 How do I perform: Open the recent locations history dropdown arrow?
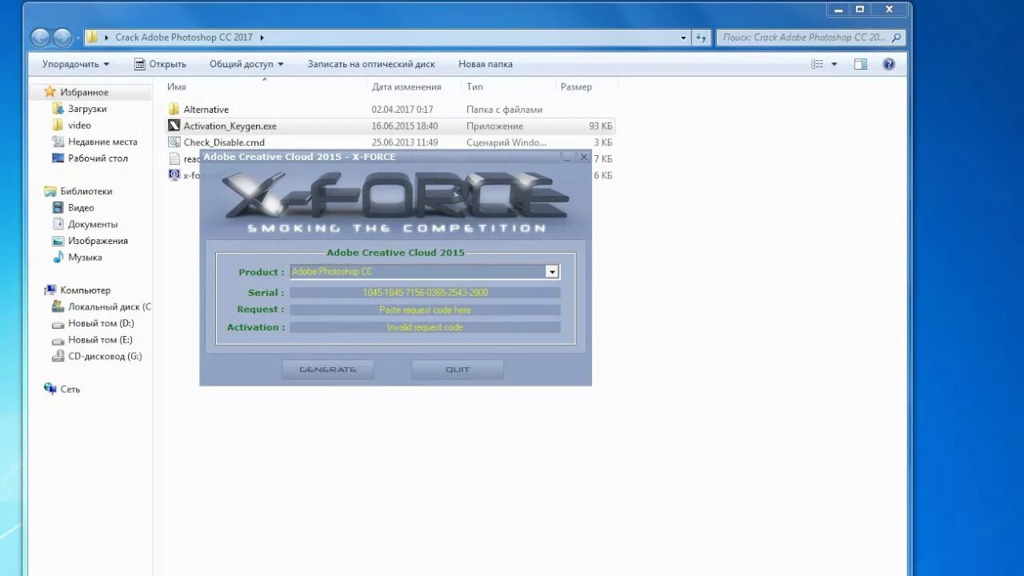[x=77, y=38]
